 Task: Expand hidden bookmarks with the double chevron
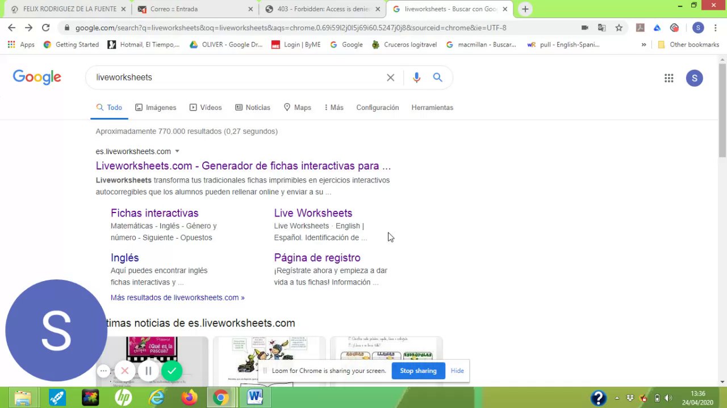tap(644, 44)
